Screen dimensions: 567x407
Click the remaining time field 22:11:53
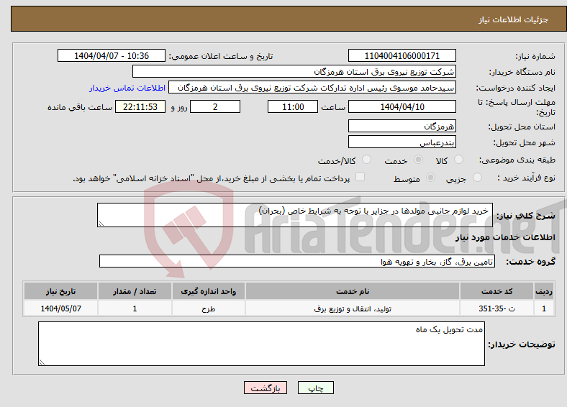coord(140,106)
